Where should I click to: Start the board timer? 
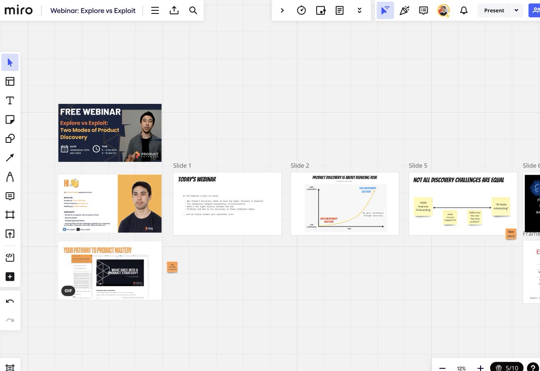pos(301,10)
